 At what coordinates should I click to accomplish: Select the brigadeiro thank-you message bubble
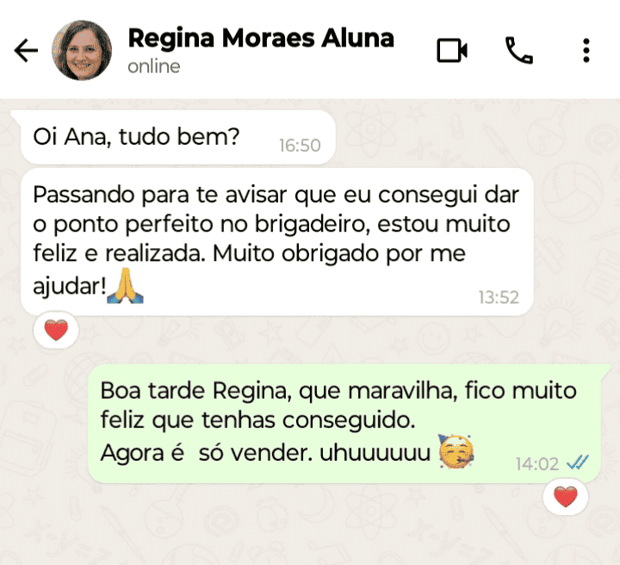point(276,242)
